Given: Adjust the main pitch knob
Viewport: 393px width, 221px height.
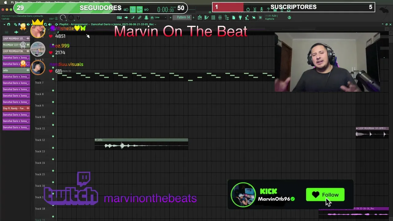Looking at the screenshot, I should click(71, 17).
